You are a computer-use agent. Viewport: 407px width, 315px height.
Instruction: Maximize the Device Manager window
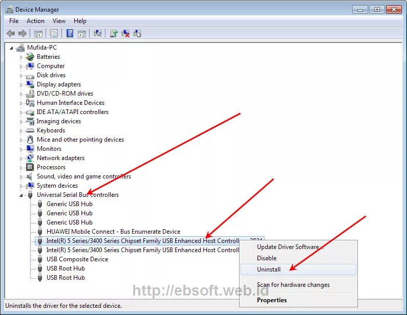tap(377, 10)
